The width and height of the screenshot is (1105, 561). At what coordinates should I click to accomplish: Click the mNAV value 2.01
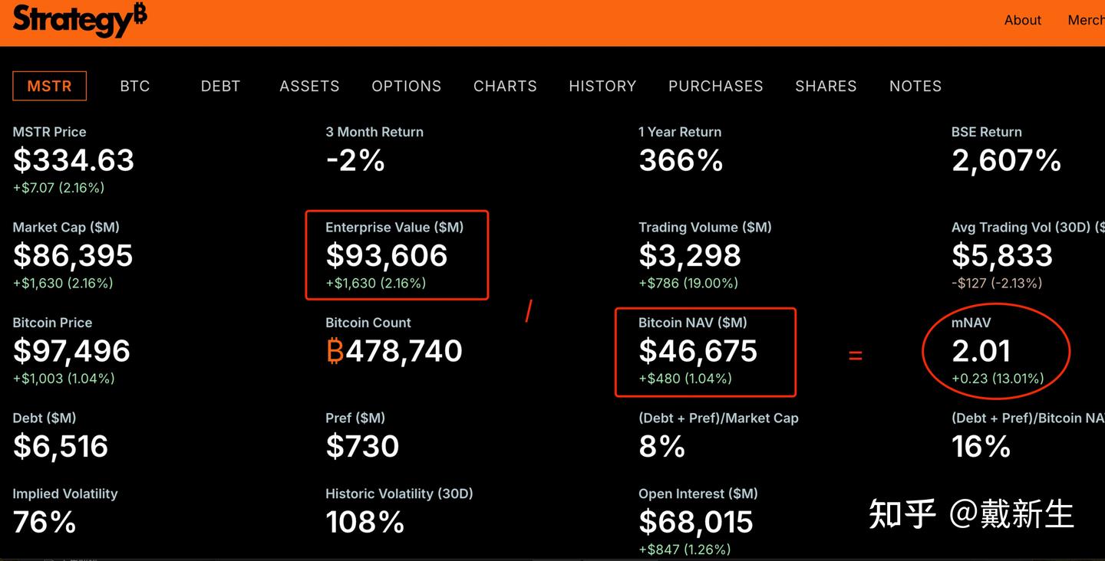(981, 351)
